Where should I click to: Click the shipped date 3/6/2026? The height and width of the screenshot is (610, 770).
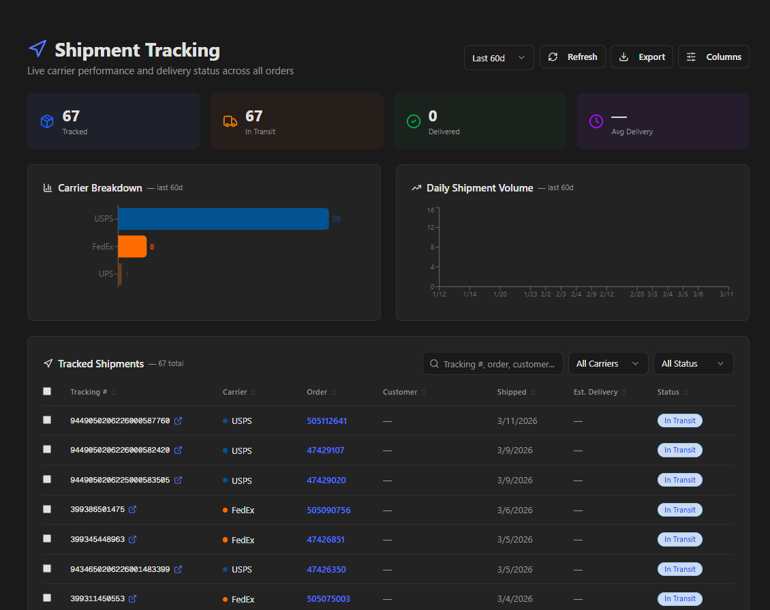point(514,510)
